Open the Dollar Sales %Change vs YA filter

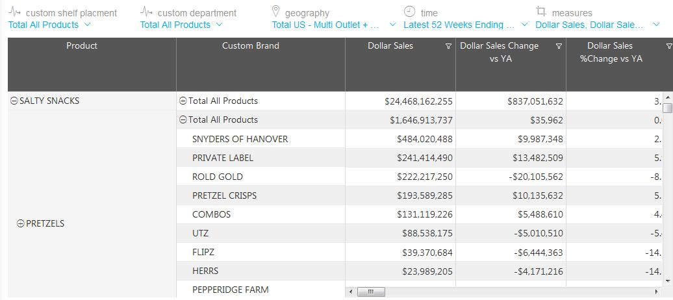pyautogui.click(x=669, y=47)
